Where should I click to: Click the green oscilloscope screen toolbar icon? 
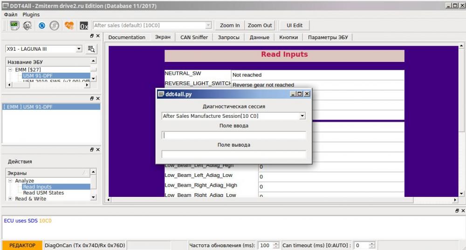click(x=14, y=26)
